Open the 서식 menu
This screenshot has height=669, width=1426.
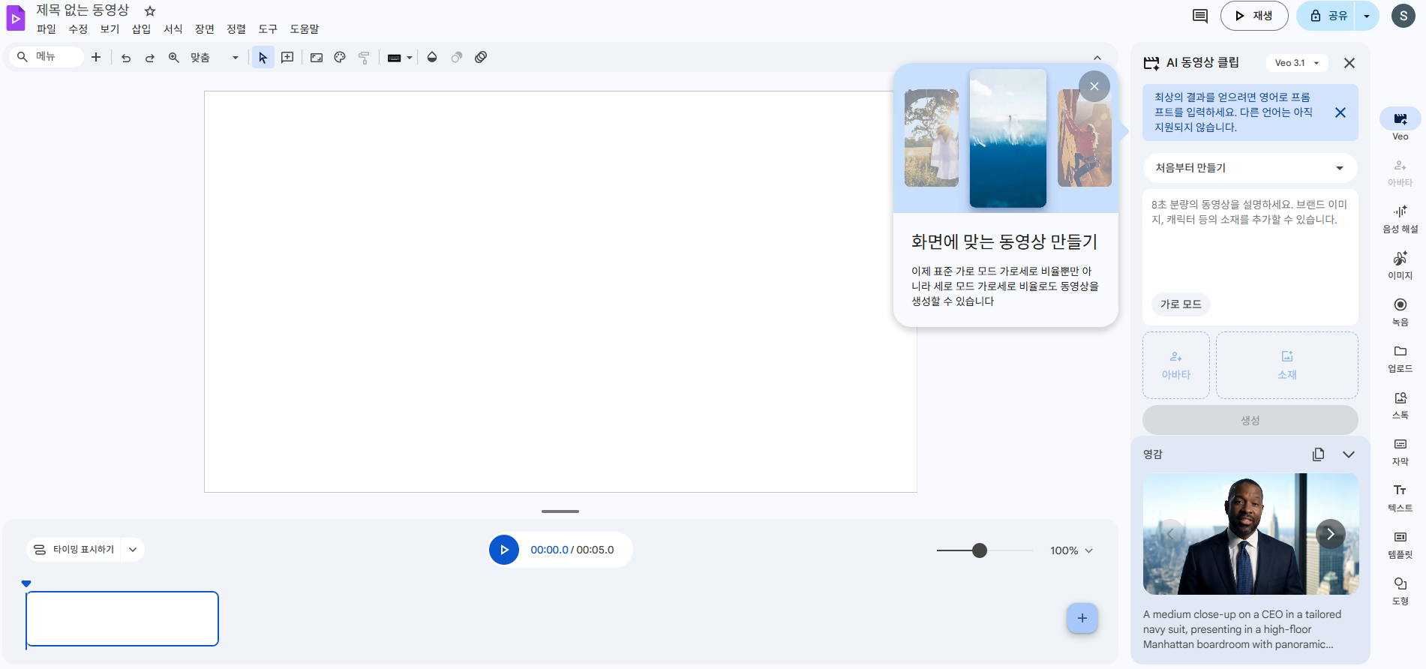coord(173,29)
